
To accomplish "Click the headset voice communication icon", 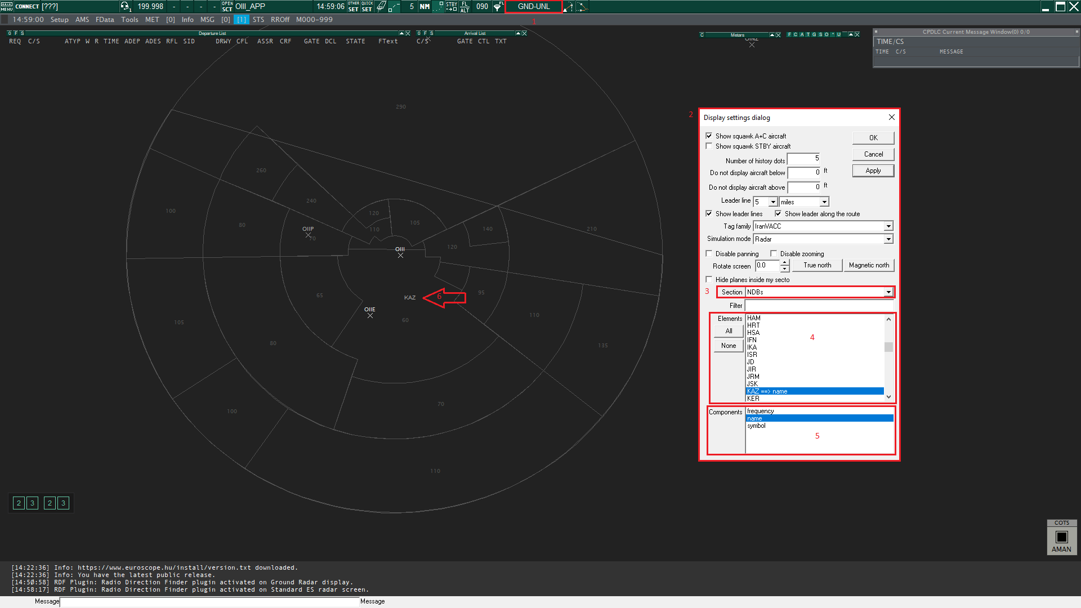I will 126,6.
